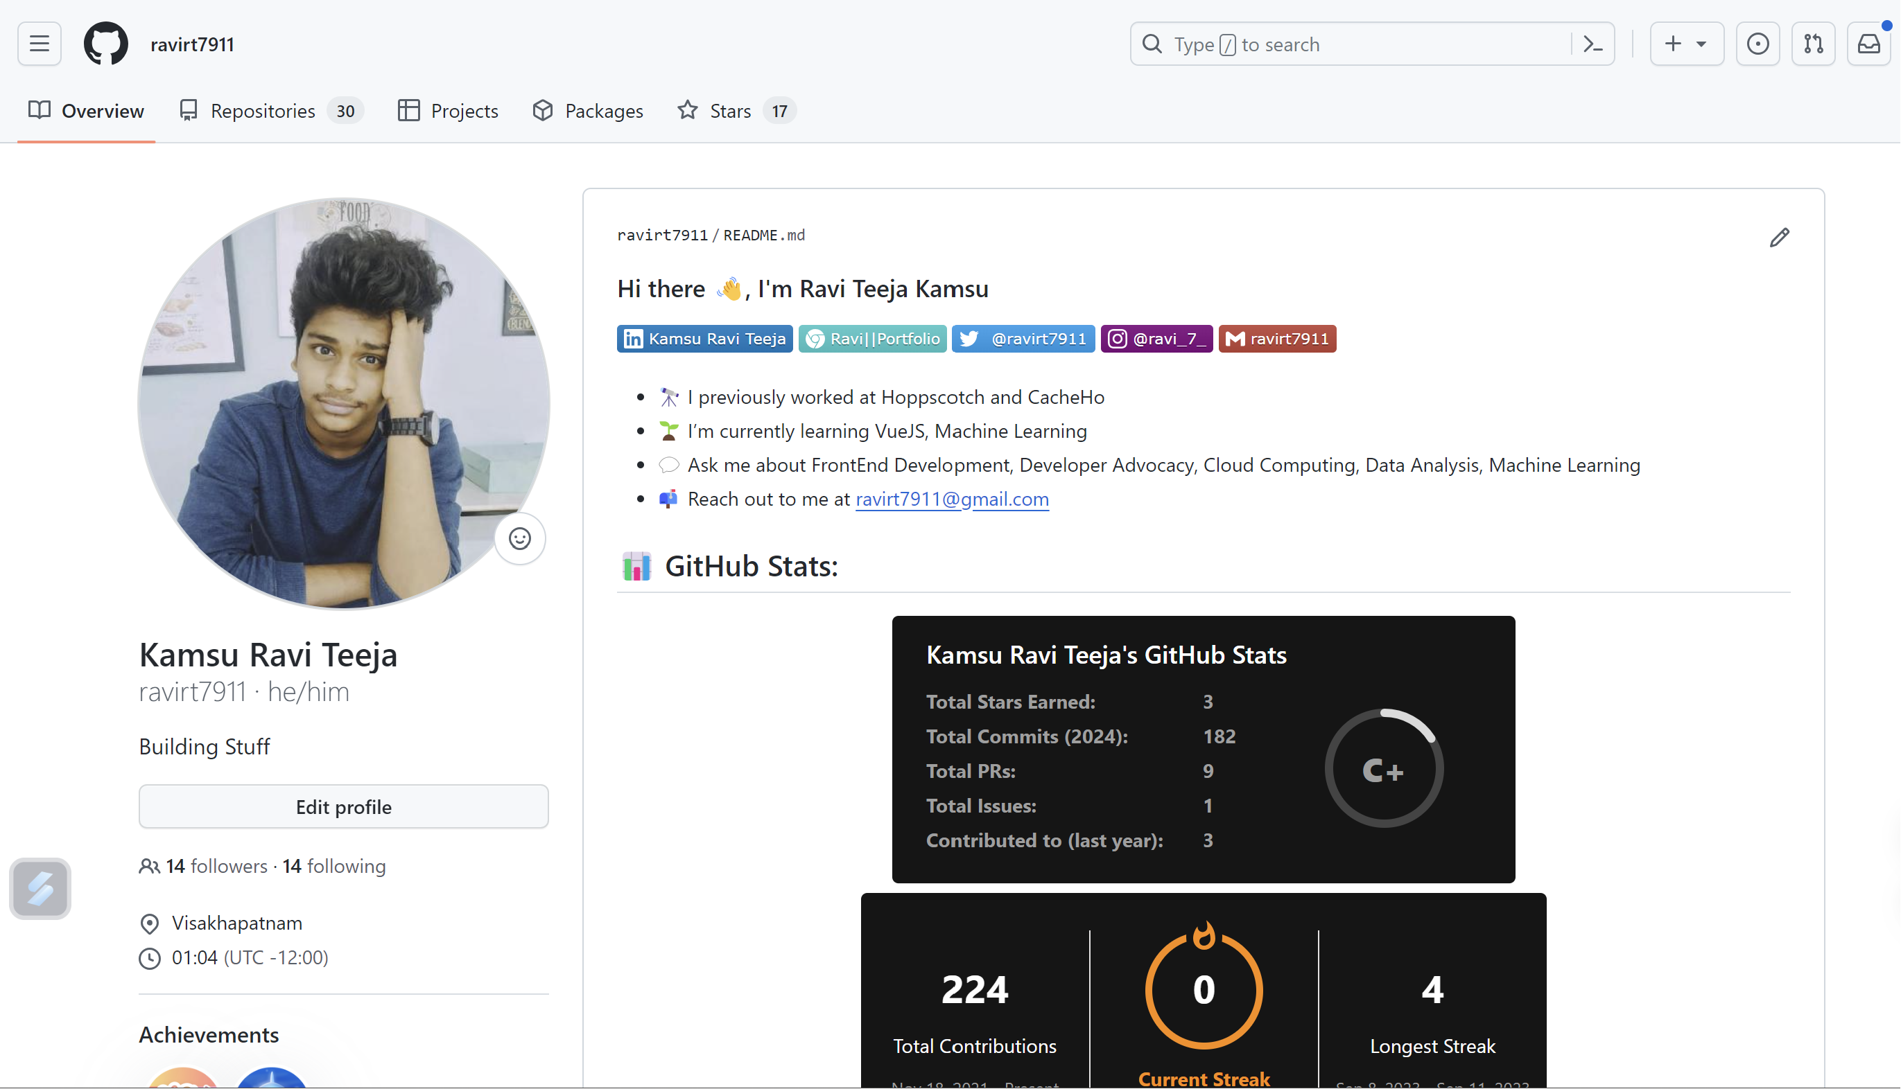Open the hamburger navigation menu
The width and height of the screenshot is (1901, 1089).
[x=40, y=44]
